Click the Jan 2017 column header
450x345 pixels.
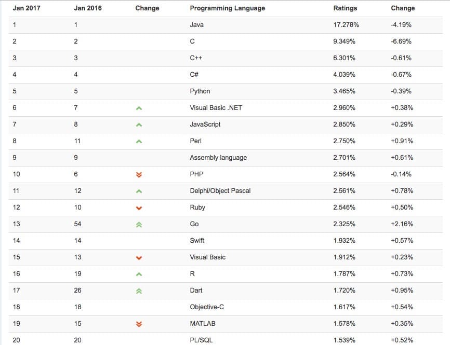25,8
